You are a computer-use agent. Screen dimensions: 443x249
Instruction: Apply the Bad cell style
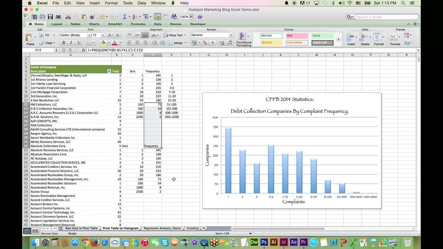pos(297,36)
